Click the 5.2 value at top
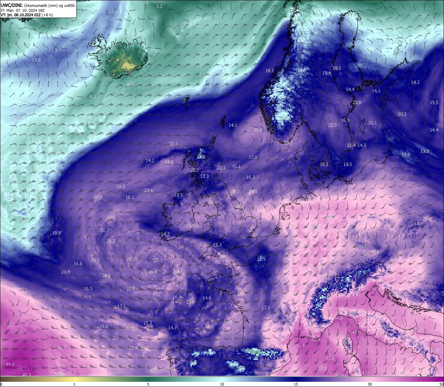 (159, 6)
